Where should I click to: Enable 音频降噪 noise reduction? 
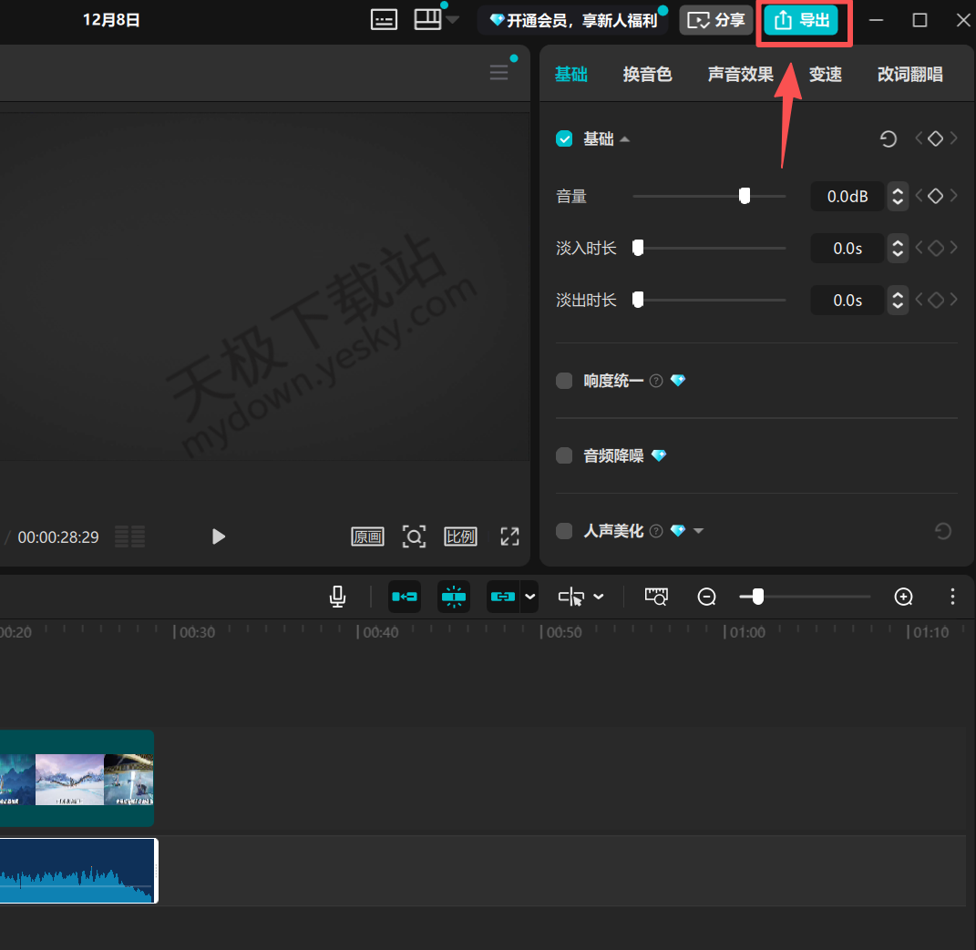point(564,455)
